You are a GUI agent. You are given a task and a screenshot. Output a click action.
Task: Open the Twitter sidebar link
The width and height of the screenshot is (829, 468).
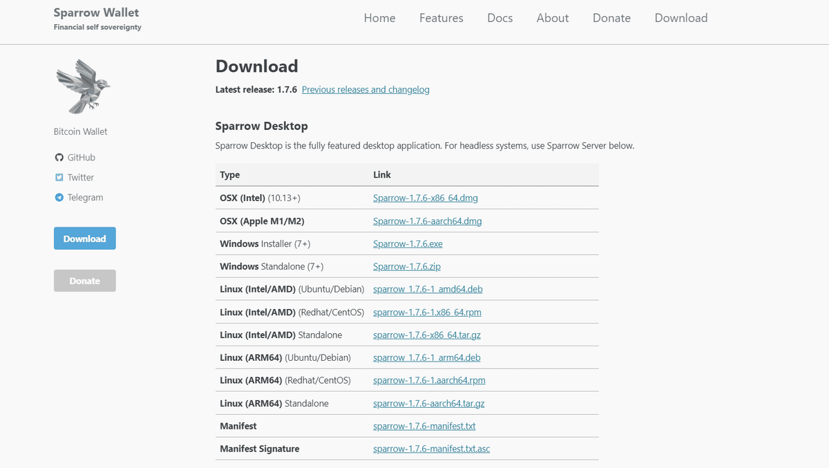pos(81,178)
